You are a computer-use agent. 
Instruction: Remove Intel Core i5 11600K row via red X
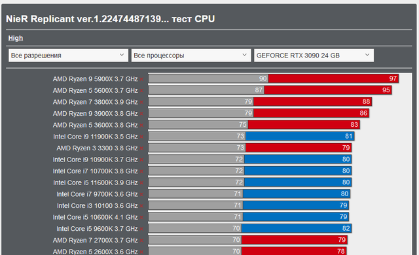click(141, 183)
